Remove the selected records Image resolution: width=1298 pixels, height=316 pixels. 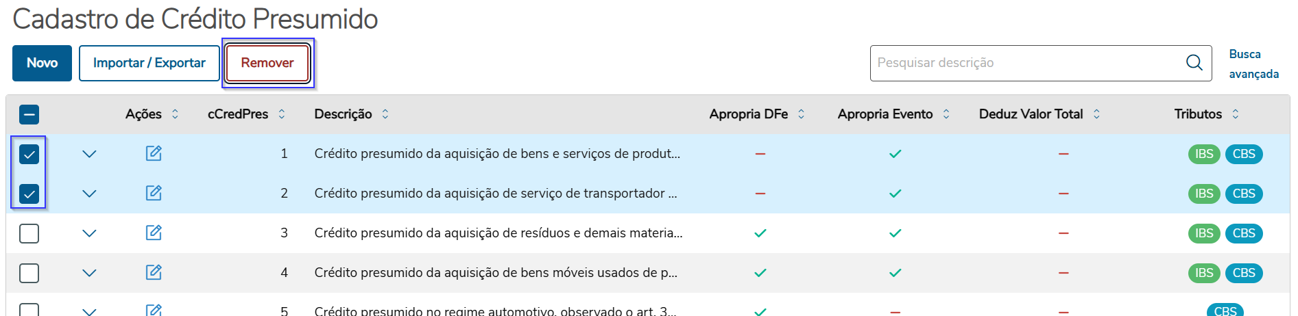point(267,63)
